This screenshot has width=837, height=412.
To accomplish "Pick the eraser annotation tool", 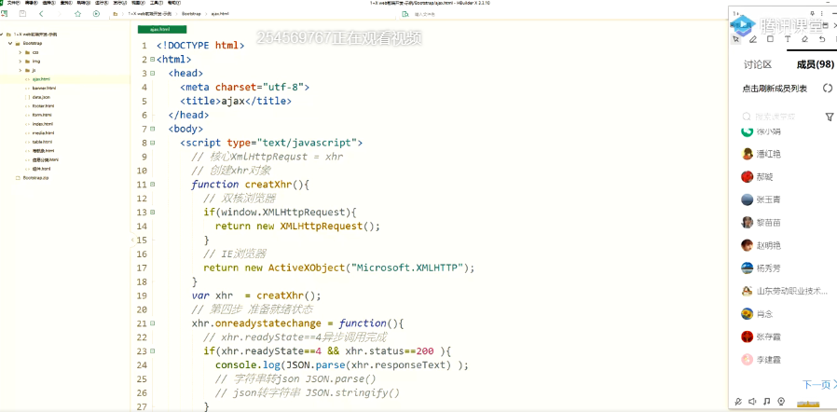I will pyautogui.click(x=804, y=39).
